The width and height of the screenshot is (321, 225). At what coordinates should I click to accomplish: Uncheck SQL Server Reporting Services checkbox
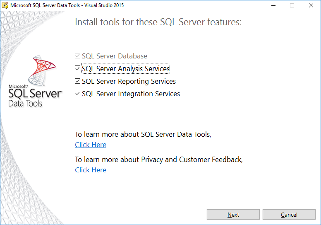point(77,81)
